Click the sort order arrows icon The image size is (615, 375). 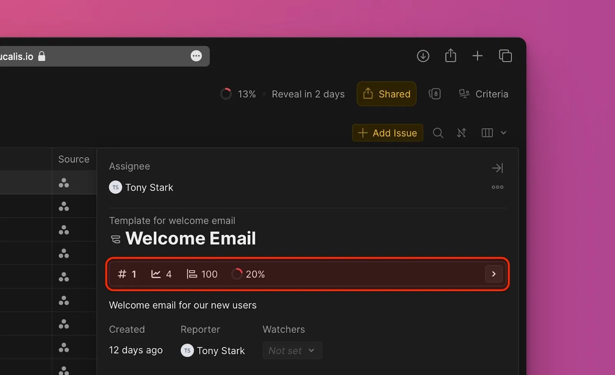461,133
